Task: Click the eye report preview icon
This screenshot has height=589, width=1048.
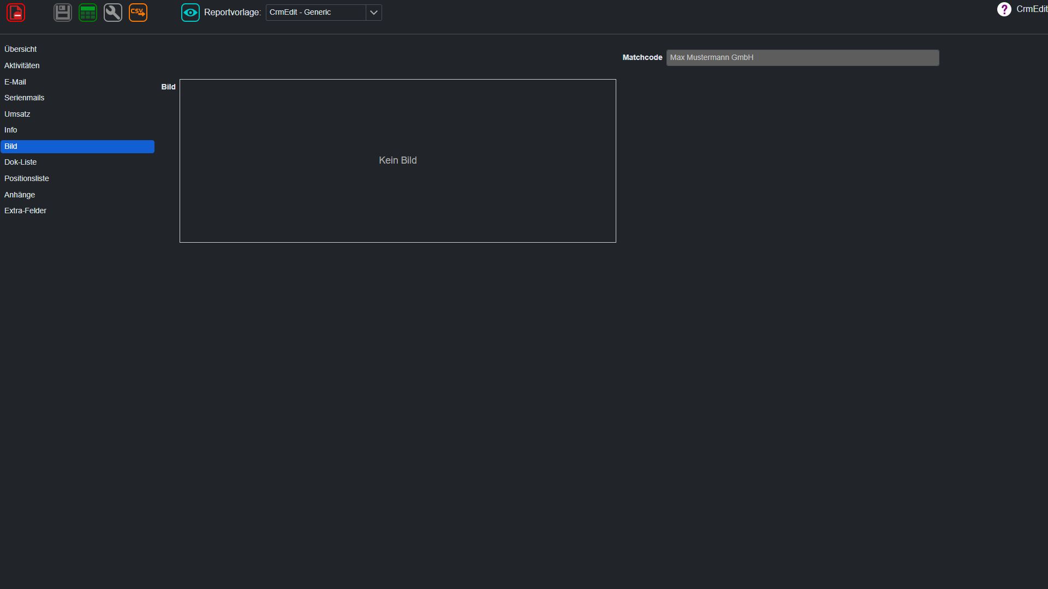Action: click(190, 13)
